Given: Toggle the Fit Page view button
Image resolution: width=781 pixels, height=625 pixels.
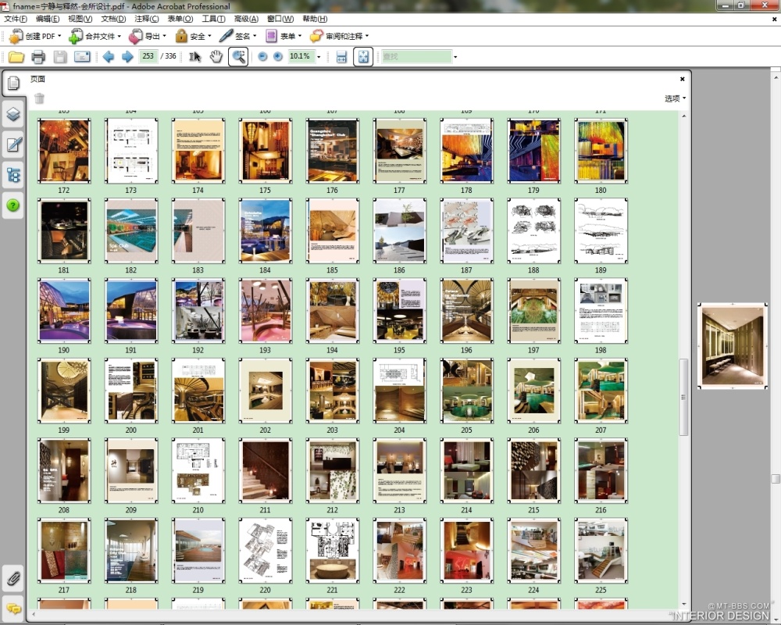Looking at the screenshot, I should click(362, 56).
